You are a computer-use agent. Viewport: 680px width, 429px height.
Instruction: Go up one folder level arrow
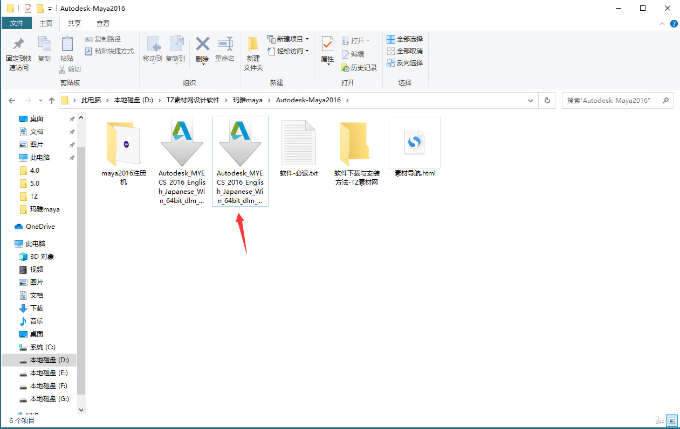[52, 101]
